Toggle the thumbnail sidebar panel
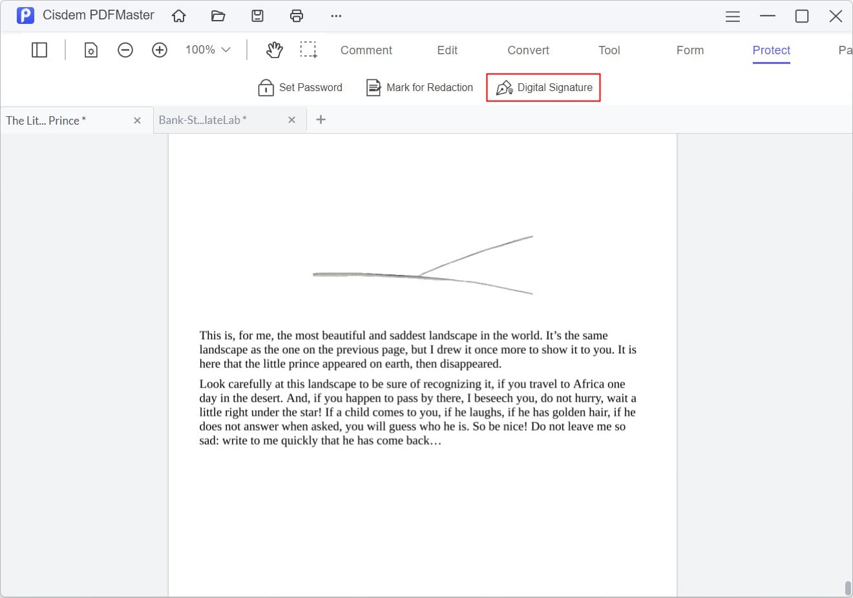Image resolution: width=853 pixels, height=598 pixels. click(39, 49)
